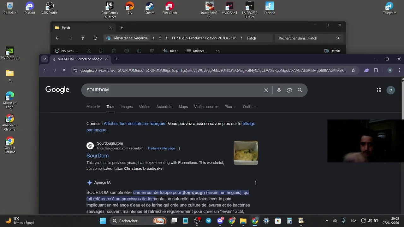Open Trier sort dropdown in explorer
The image size is (404, 227).
(x=171, y=51)
